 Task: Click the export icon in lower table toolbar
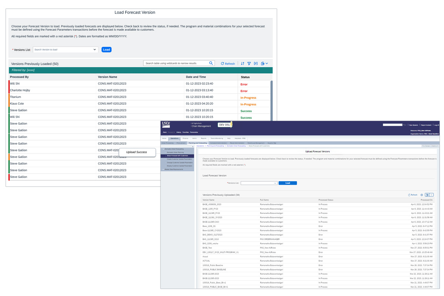(x=427, y=195)
